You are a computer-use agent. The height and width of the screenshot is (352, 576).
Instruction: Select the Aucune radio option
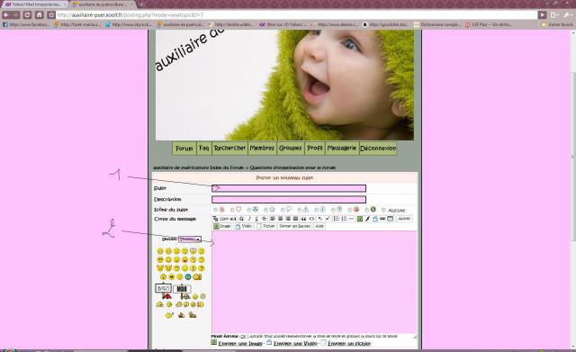(x=384, y=210)
